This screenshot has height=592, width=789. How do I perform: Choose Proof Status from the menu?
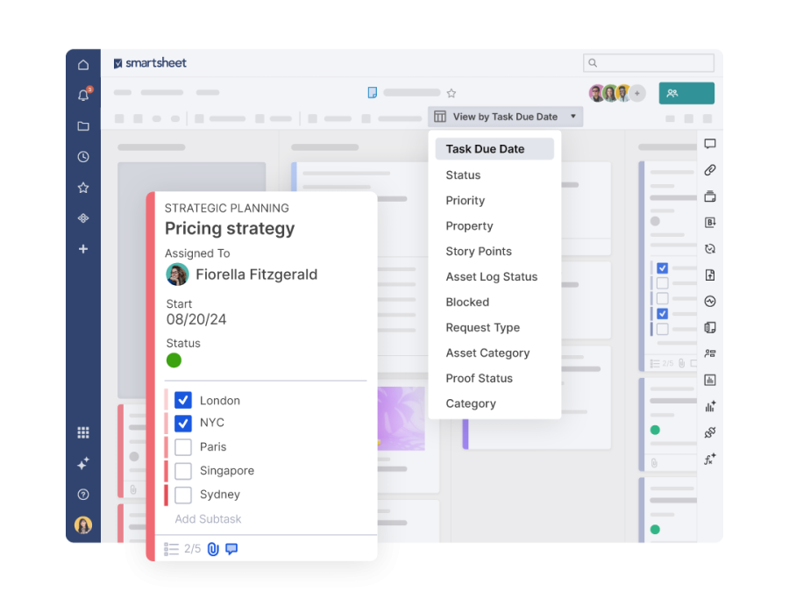(479, 378)
